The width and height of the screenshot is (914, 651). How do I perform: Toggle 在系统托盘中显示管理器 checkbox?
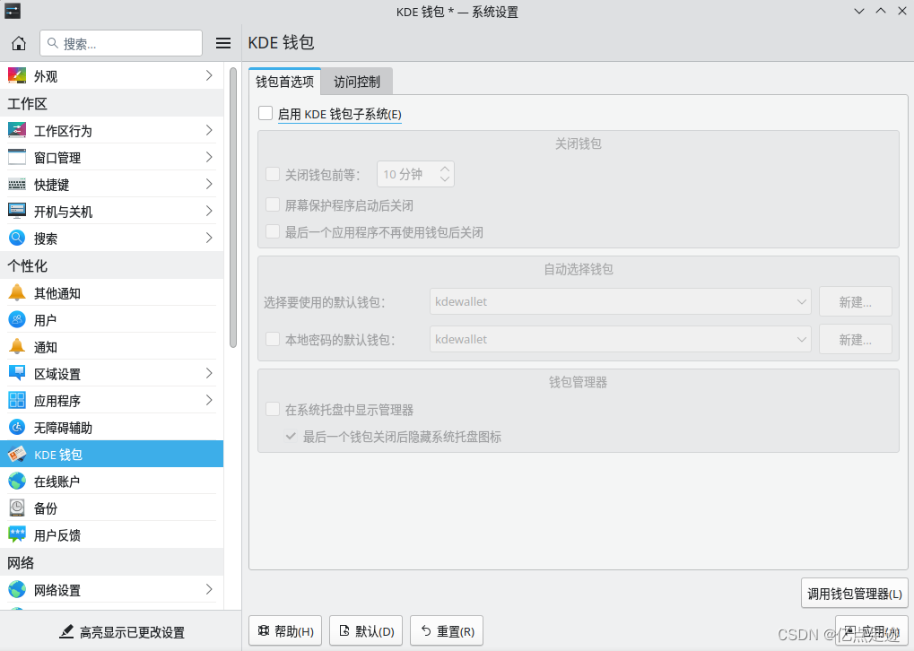click(x=272, y=409)
